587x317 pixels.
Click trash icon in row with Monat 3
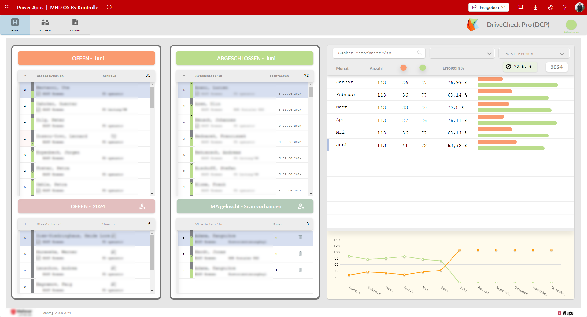[300, 270]
